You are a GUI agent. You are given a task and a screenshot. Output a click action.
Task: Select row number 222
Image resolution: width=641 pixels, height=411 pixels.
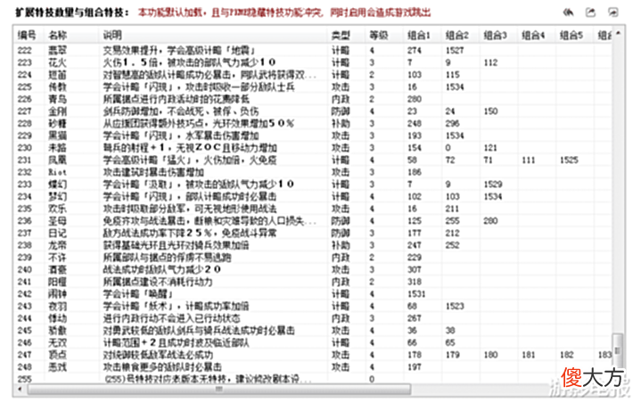[25, 50]
